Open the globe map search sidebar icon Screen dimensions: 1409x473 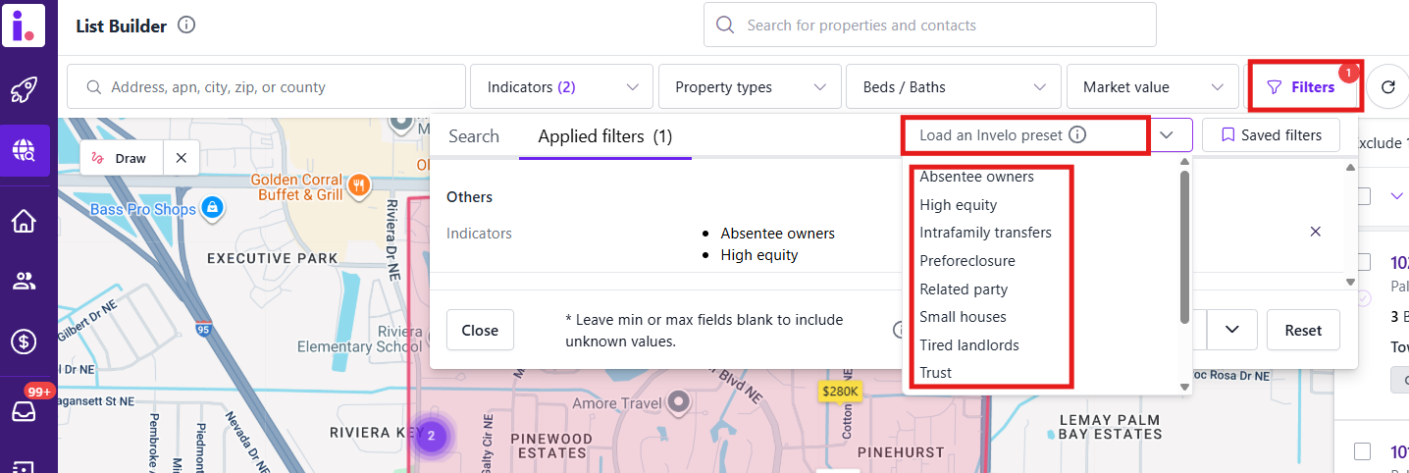[24, 150]
